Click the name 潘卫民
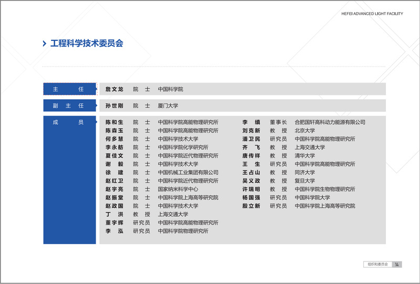This screenshot has width=420, height=284. (x=251, y=139)
